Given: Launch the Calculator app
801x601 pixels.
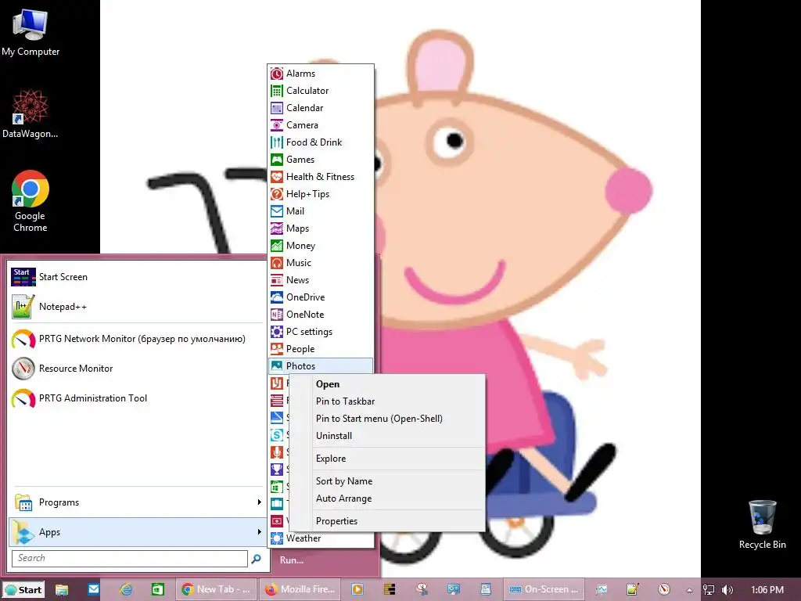Looking at the screenshot, I should pos(320,91).
